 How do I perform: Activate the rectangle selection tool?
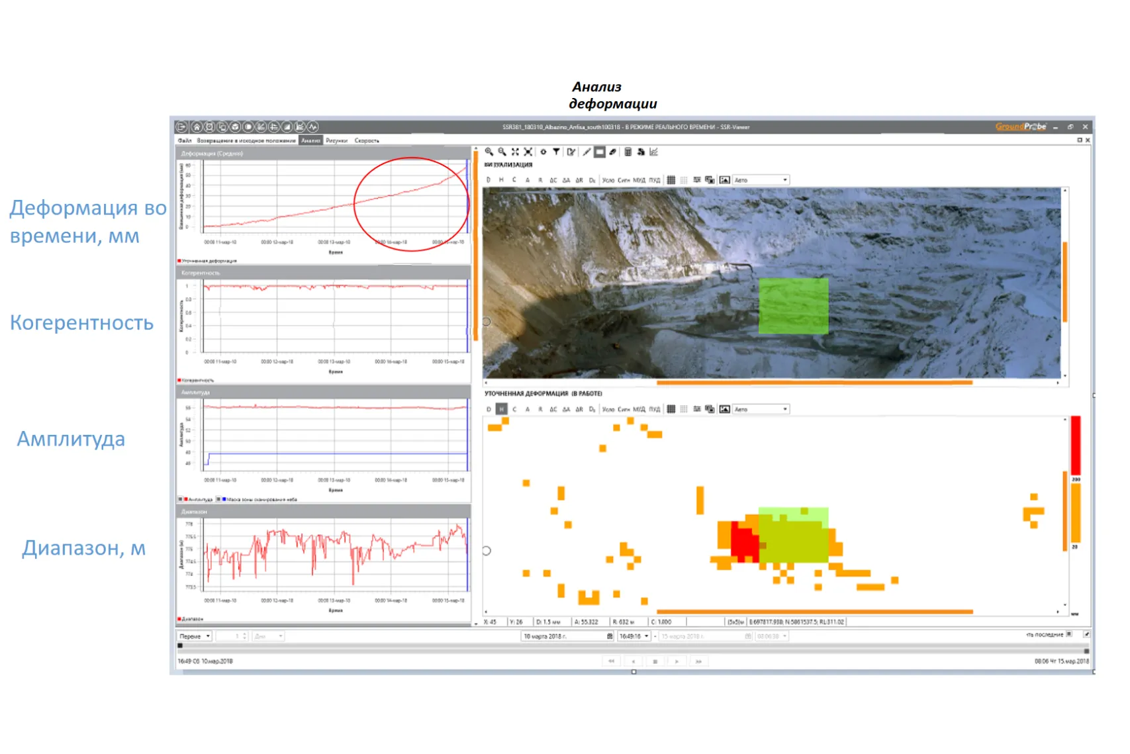point(600,152)
